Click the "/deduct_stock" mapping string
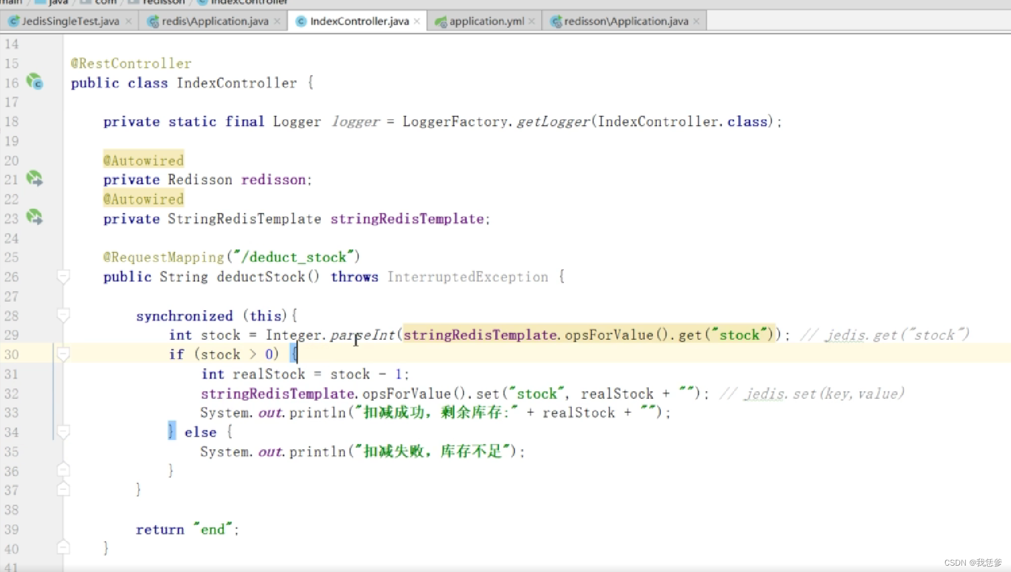The image size is (1011, 572). click(293, 257)
